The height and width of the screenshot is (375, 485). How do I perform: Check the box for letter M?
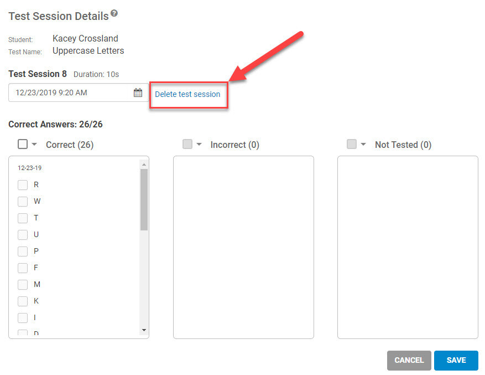pyautogui.click(x=23, y=285)
